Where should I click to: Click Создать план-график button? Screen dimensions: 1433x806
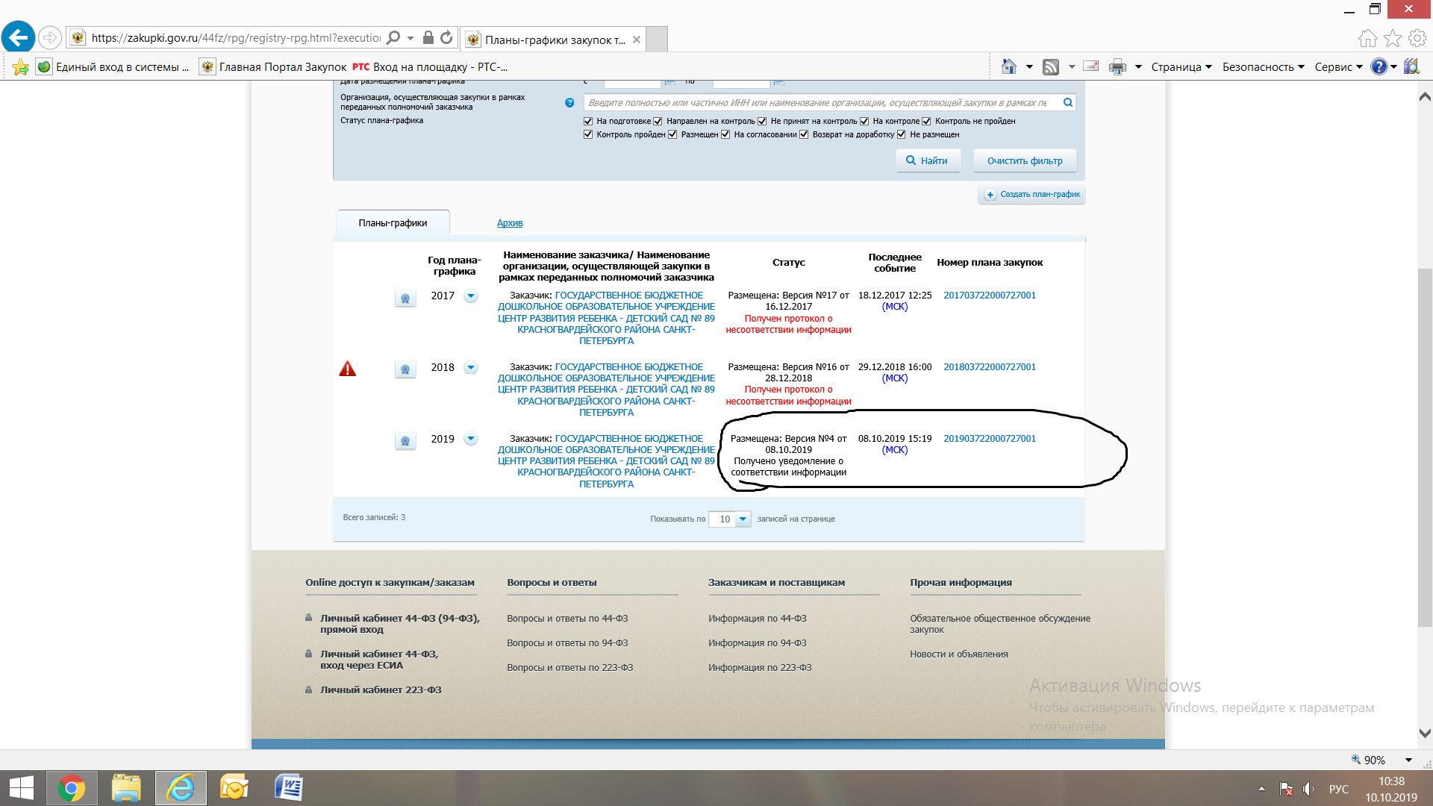tap(1031, 195)
